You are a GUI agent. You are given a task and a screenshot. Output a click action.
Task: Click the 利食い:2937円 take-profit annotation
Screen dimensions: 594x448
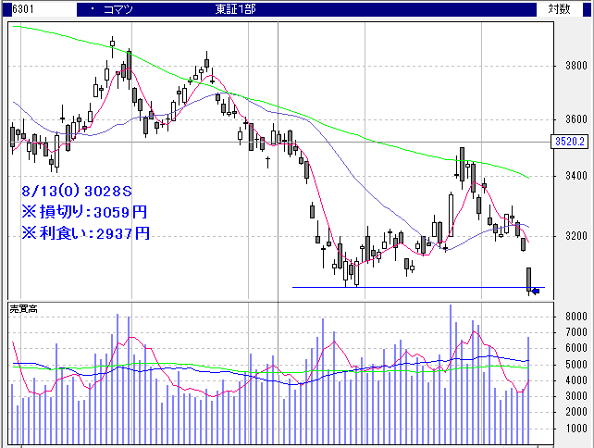pyautogui.click(x=85, y=232)
